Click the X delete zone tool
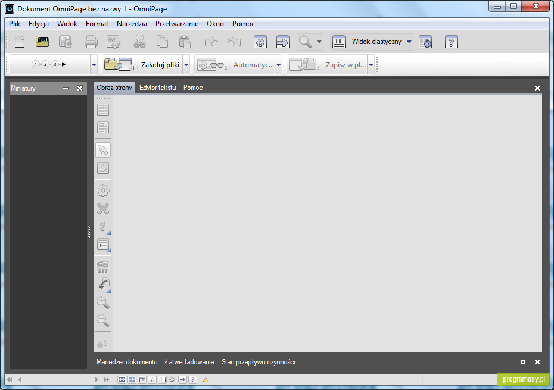Screen dimensions: 554x390 pos(103,208)
